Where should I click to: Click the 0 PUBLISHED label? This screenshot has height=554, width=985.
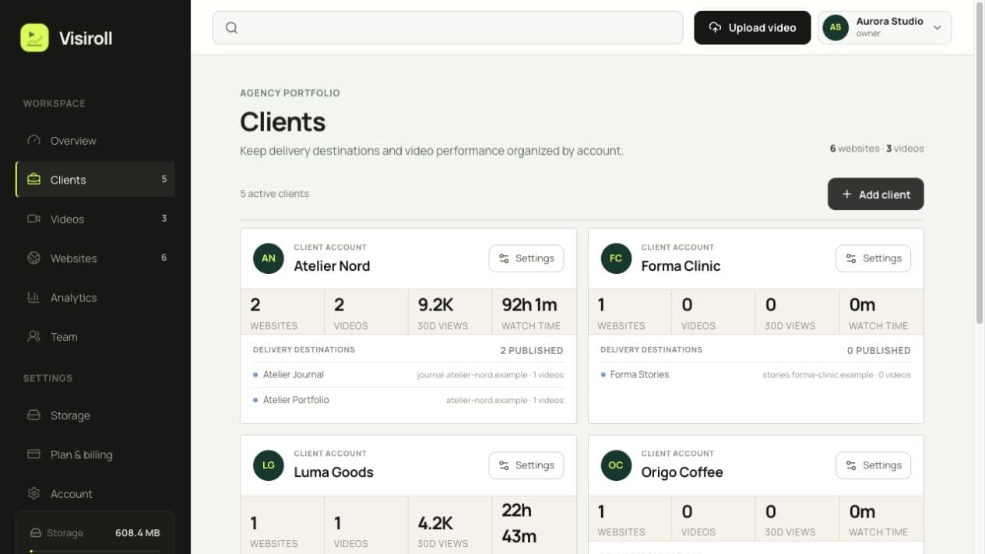coord(878,350)
